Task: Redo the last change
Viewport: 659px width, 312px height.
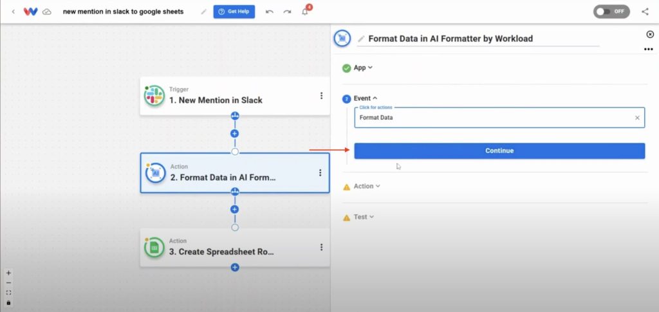Action: coord(287,12)
